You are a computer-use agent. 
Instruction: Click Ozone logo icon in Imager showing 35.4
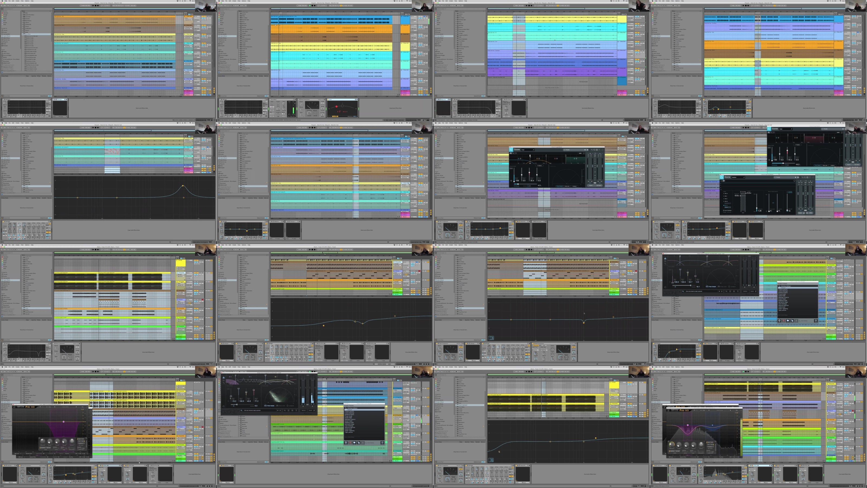[x=511, y=150]
